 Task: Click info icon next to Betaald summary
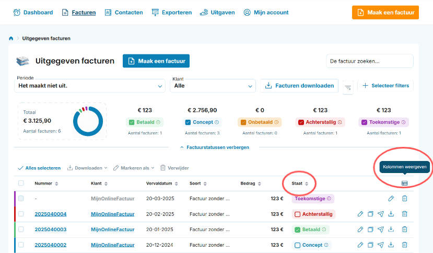click(x=158, y=122)
